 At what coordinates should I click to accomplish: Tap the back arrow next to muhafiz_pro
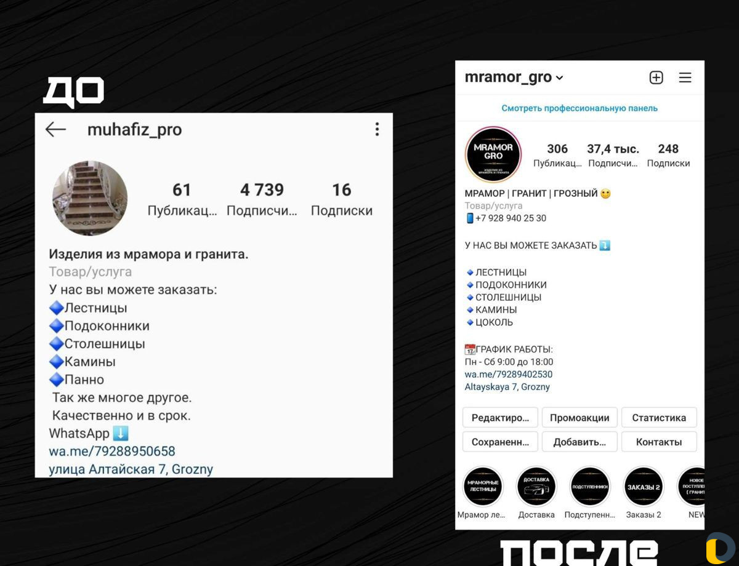coord(56,129)
